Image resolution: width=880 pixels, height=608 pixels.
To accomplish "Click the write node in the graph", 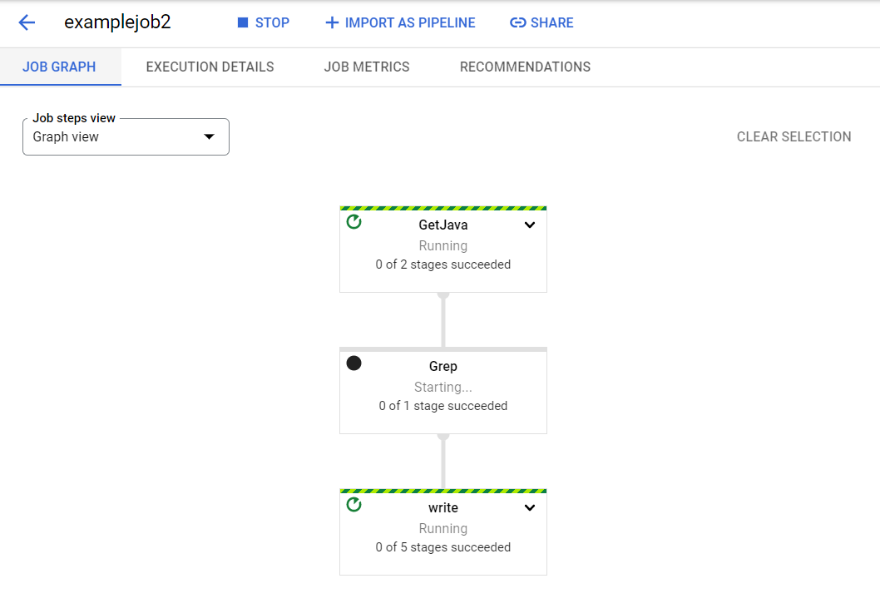I will (x=442, y=532).
